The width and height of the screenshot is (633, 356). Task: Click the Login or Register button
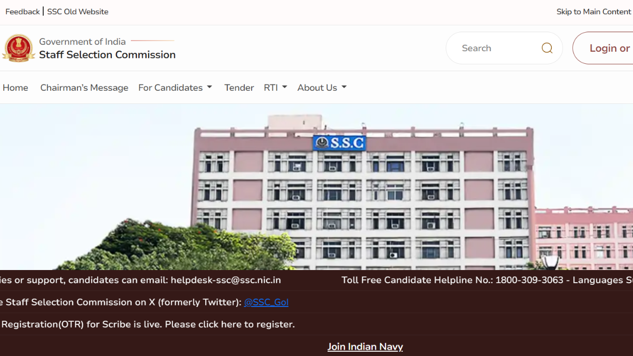603,48
